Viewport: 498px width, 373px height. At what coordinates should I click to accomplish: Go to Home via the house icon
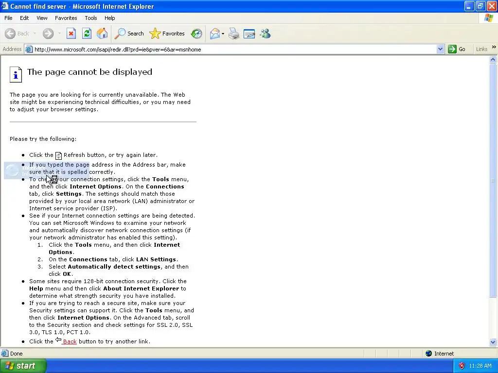(x=102, y=34)
